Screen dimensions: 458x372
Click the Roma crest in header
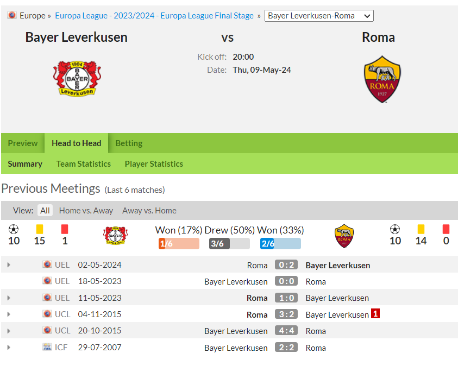[382, 79]
